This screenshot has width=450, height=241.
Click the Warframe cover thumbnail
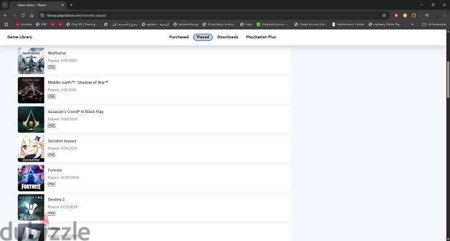pyautogui.click(x=31, y=61)
